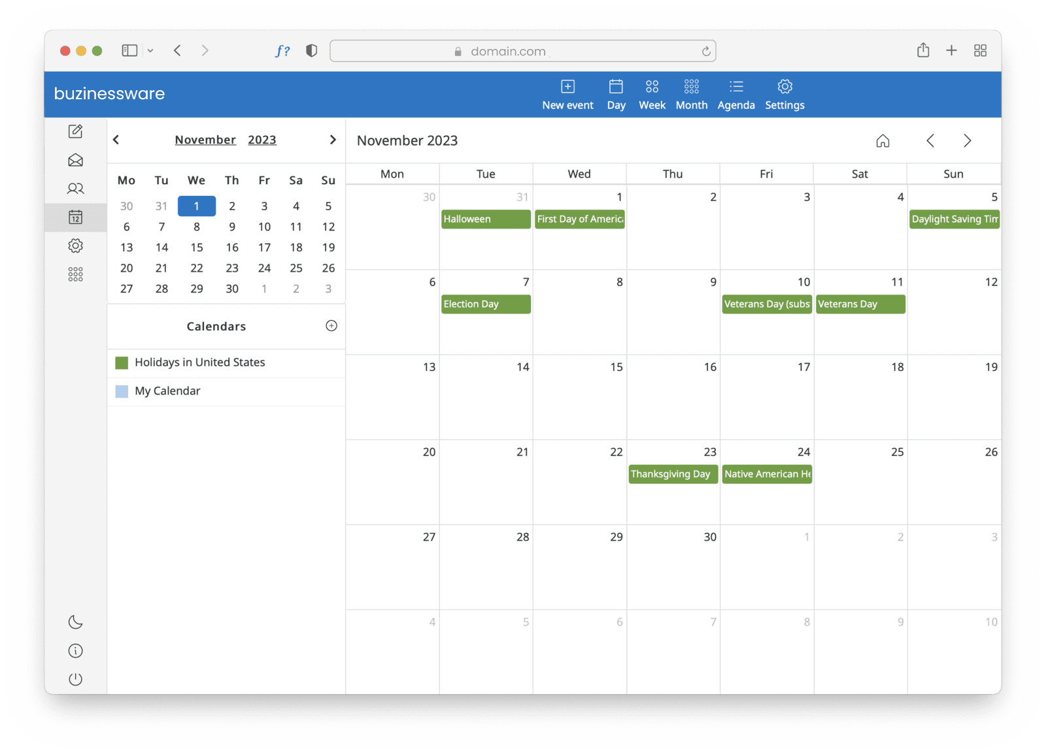Open the November month selector
The width and height of the screenshot is (1046, 753).
tap(205, 140)
